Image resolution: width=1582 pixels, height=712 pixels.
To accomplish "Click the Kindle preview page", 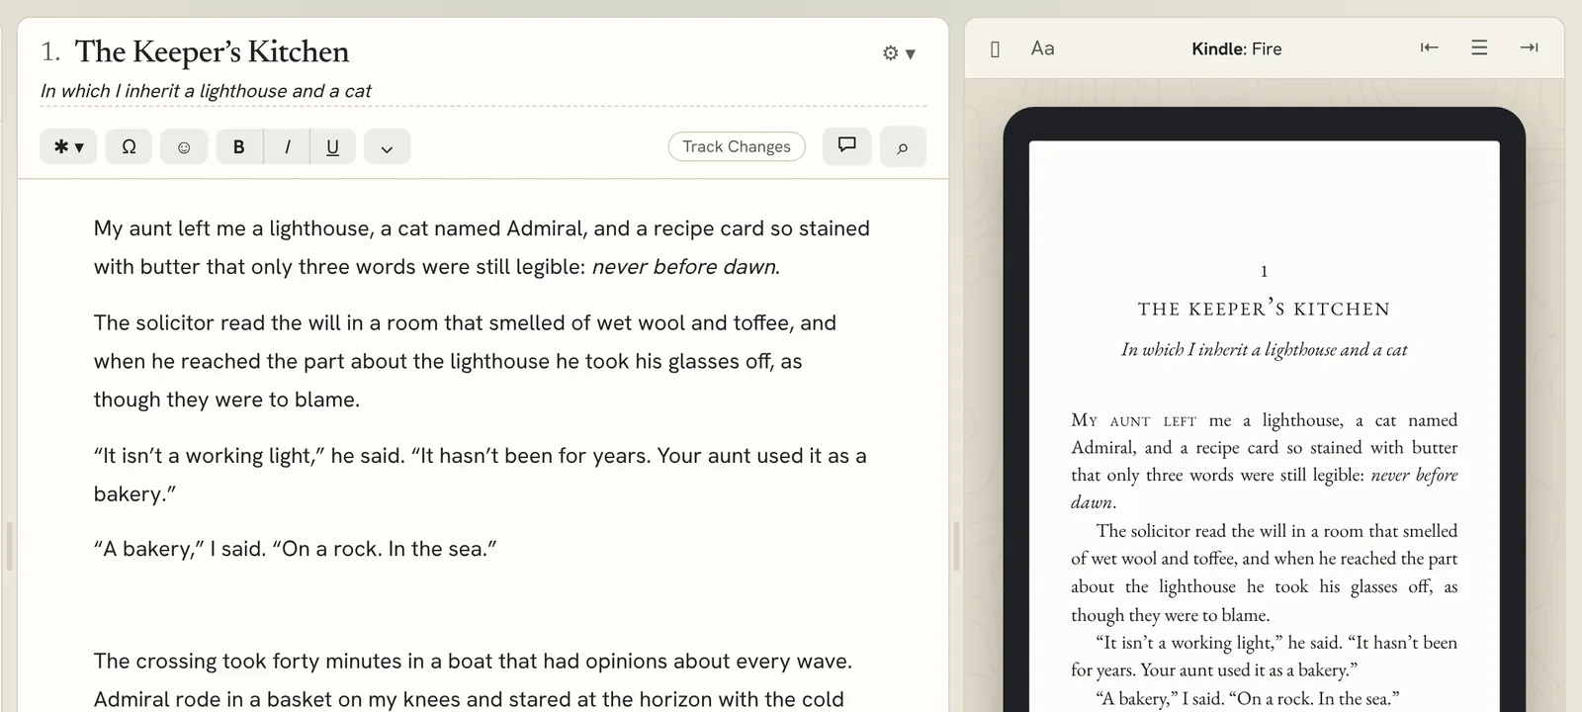I will pos(1265,426).
